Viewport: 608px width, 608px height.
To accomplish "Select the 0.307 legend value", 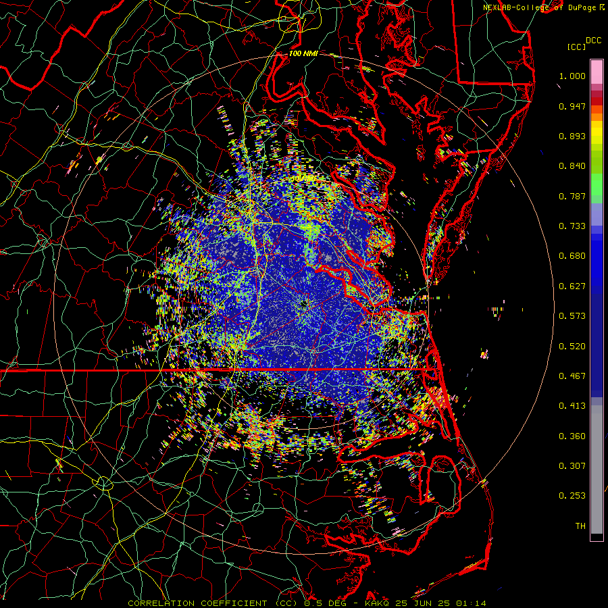I will [572, 466].
